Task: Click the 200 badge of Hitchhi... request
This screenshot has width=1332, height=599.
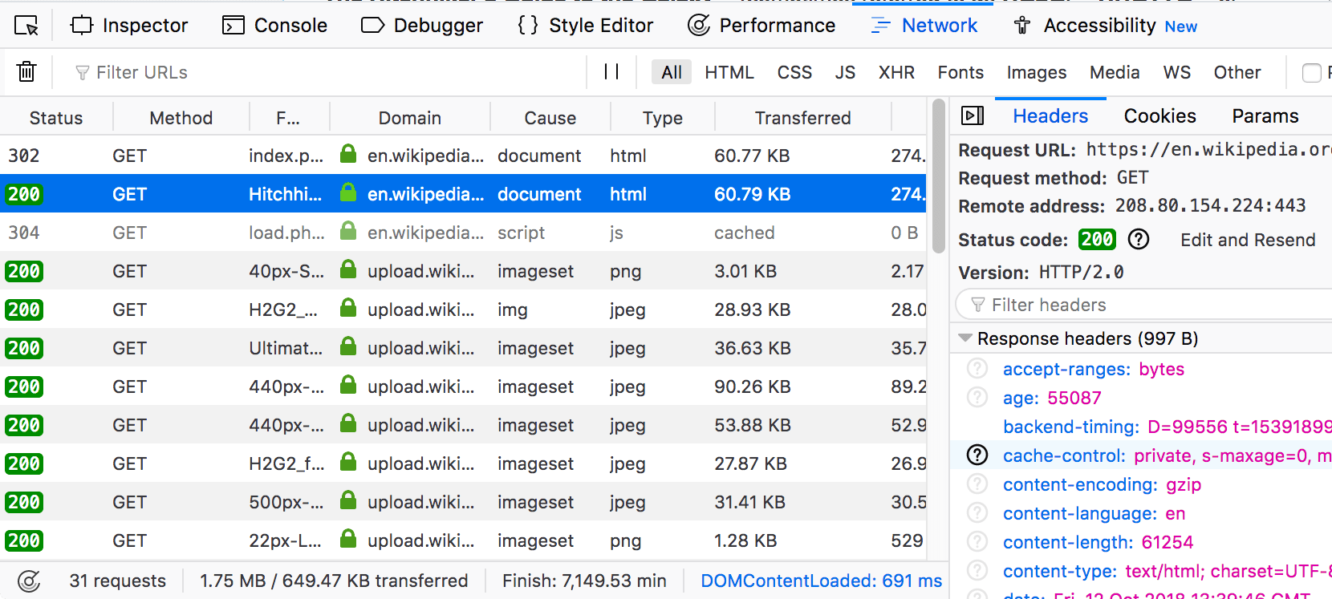Action: coord(24,194)
